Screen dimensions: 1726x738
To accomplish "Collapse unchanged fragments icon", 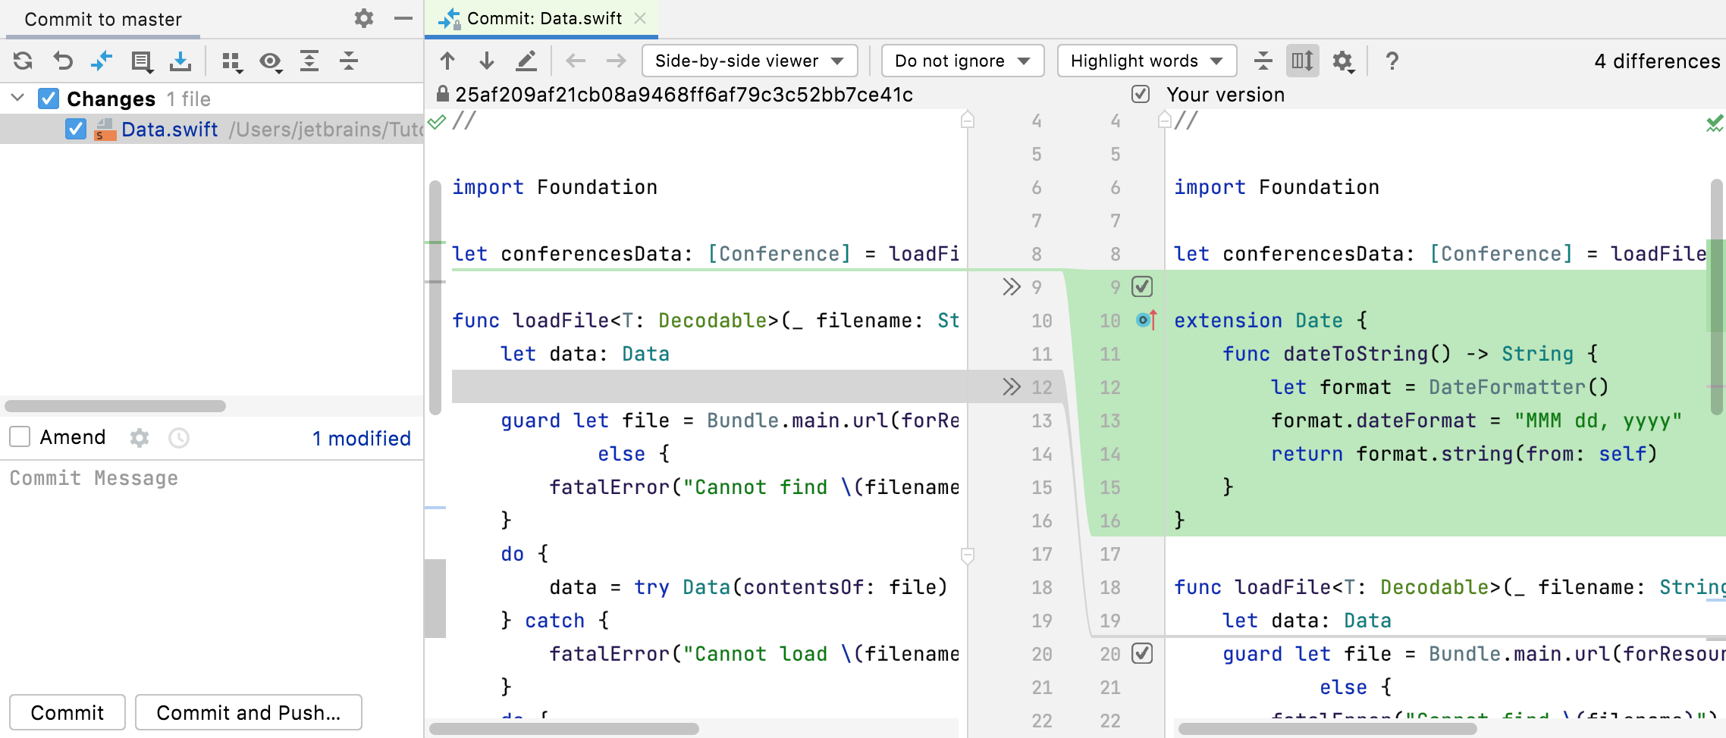I will pyautogui.click(x=1263, y=61).
